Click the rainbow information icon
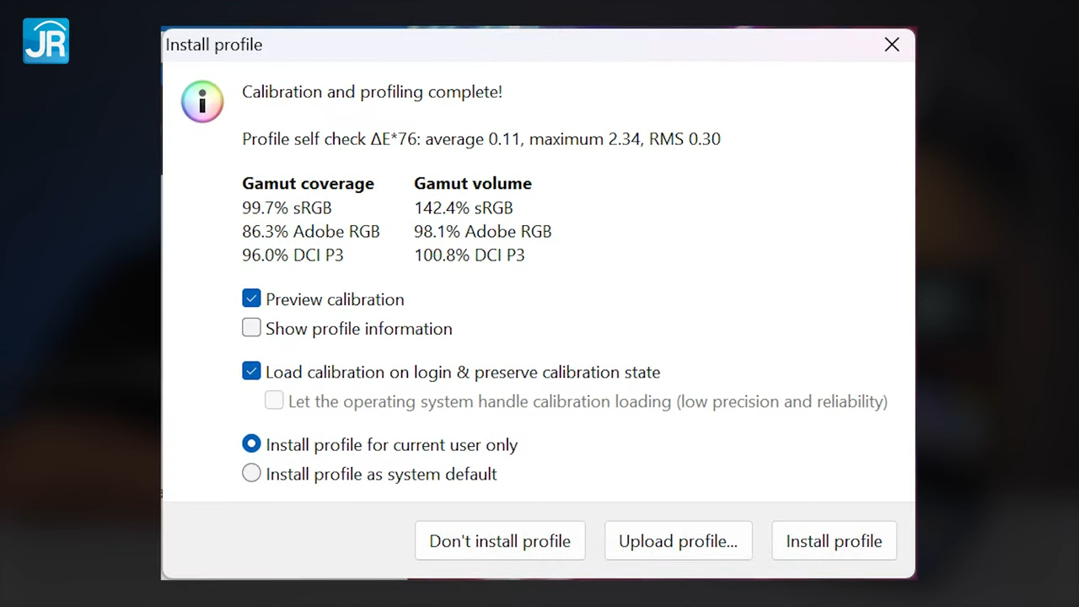Screen dimensions: 1079x607 [202, 102]
